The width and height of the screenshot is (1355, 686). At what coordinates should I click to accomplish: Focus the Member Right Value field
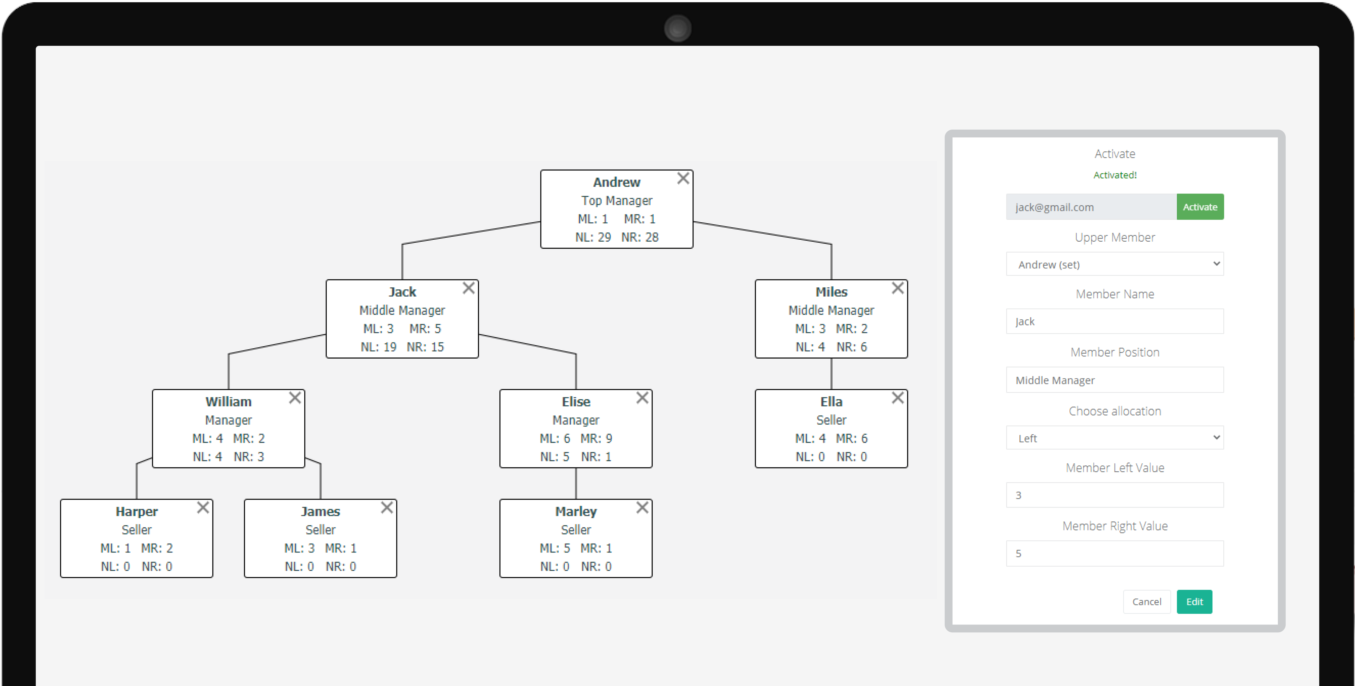1115,554
